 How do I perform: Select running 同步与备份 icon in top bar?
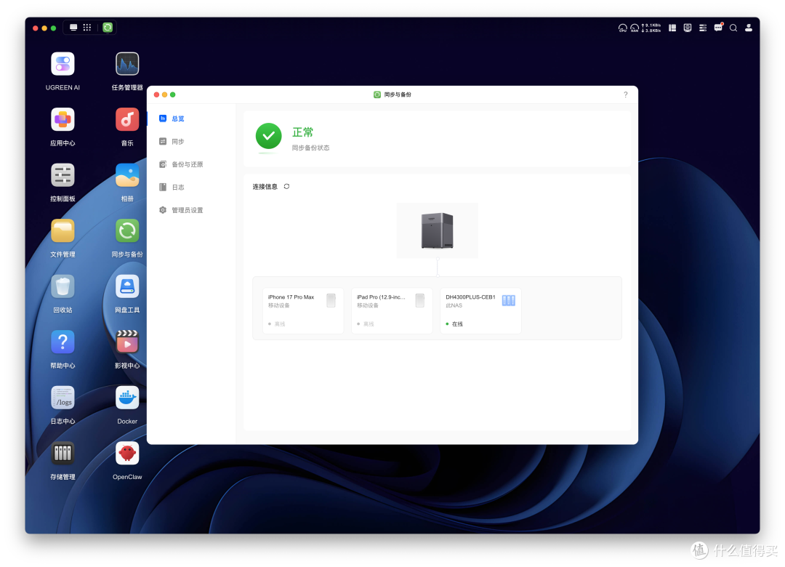click(108, 28)
